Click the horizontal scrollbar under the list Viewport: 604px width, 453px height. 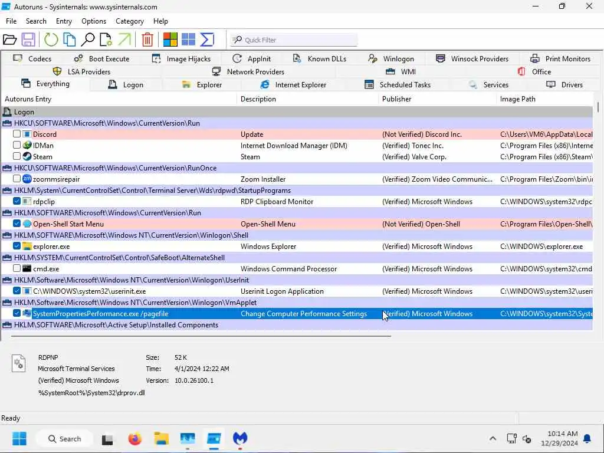pyautogui.click(x=201, y=336)
